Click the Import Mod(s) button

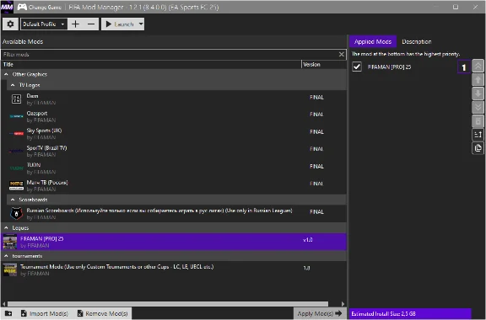click(x=45, y=313)
